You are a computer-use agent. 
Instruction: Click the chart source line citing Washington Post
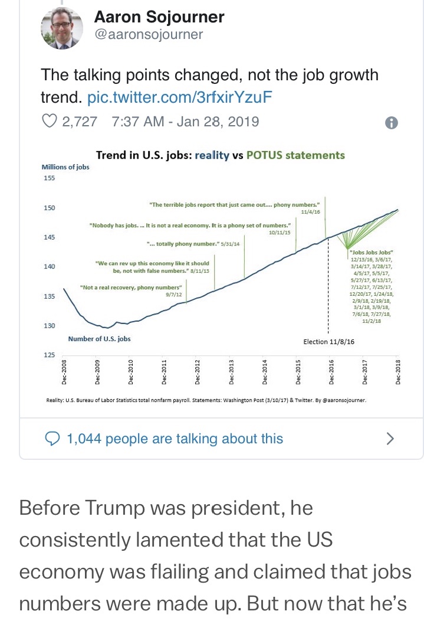[x=206, y=400]
